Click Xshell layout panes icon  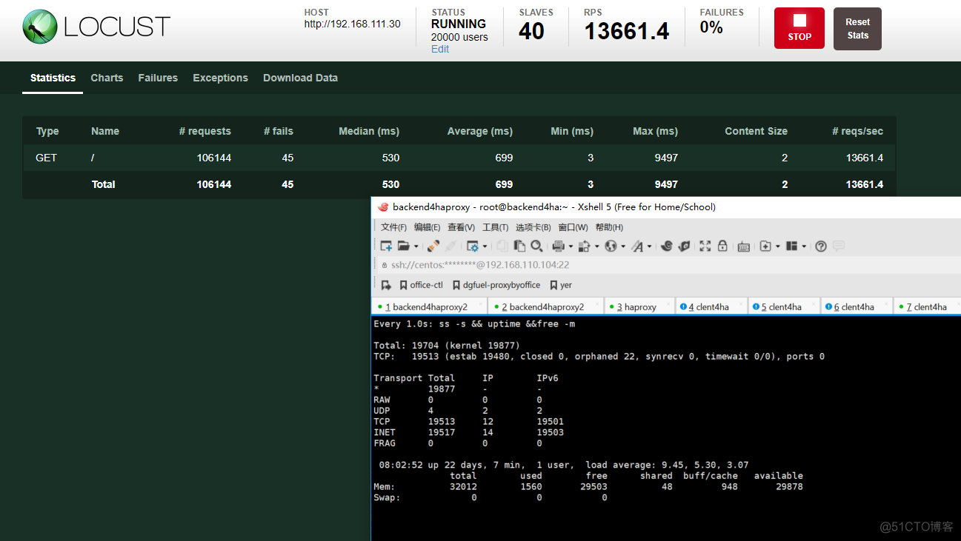click(x=791, y=246)
